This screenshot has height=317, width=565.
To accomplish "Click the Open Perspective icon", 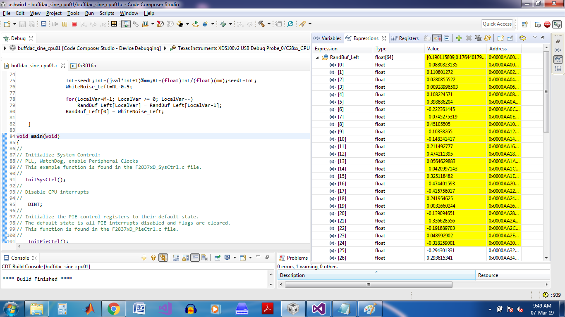I will point(524,24).
